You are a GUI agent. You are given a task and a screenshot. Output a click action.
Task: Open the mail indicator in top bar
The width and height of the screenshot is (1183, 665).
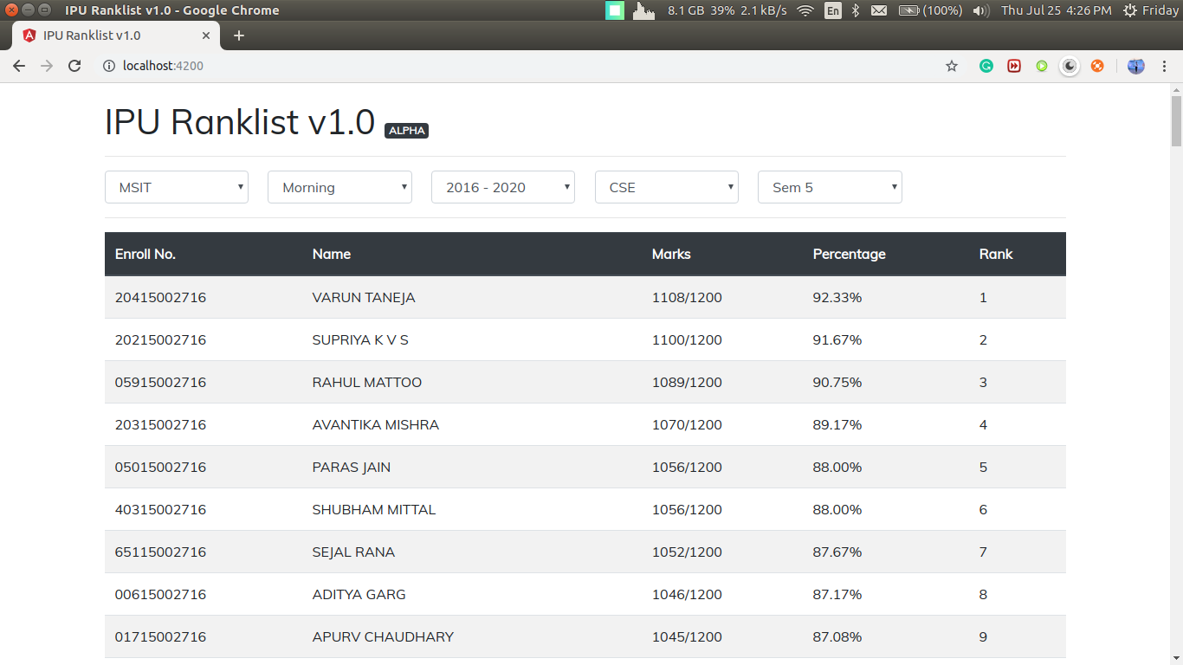point(879,10)
